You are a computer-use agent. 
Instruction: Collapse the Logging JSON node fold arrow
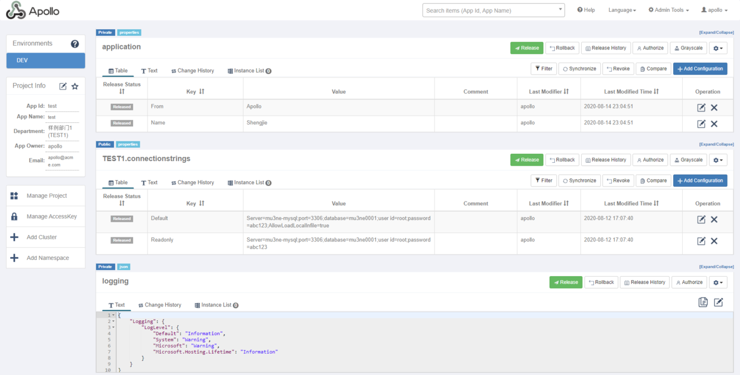click(113, 321)
